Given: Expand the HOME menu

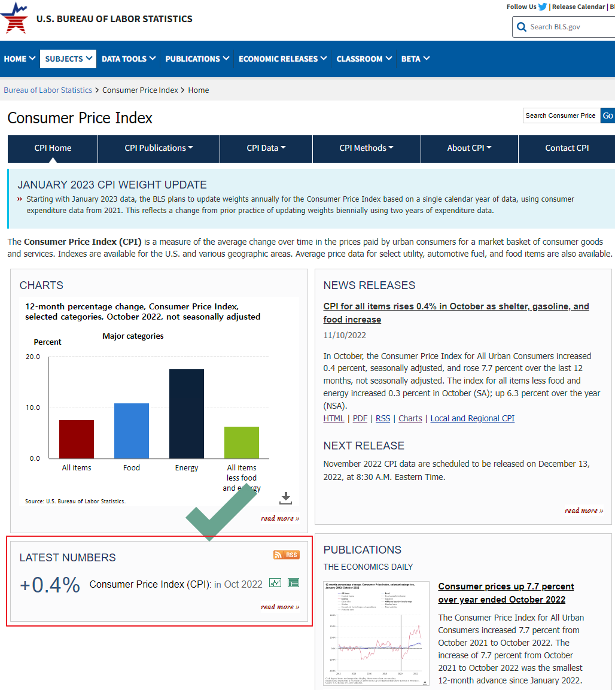Looking at the screenshot, I should tap(19, 59).
